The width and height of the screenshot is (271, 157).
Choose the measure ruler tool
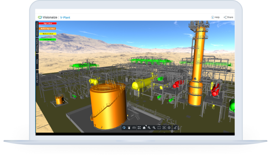134,128
